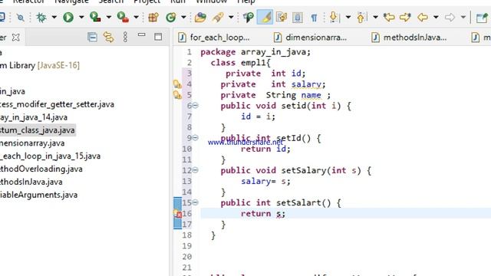Open the Navigate menu
Screen dimensions: 491x276
point(71,2)
